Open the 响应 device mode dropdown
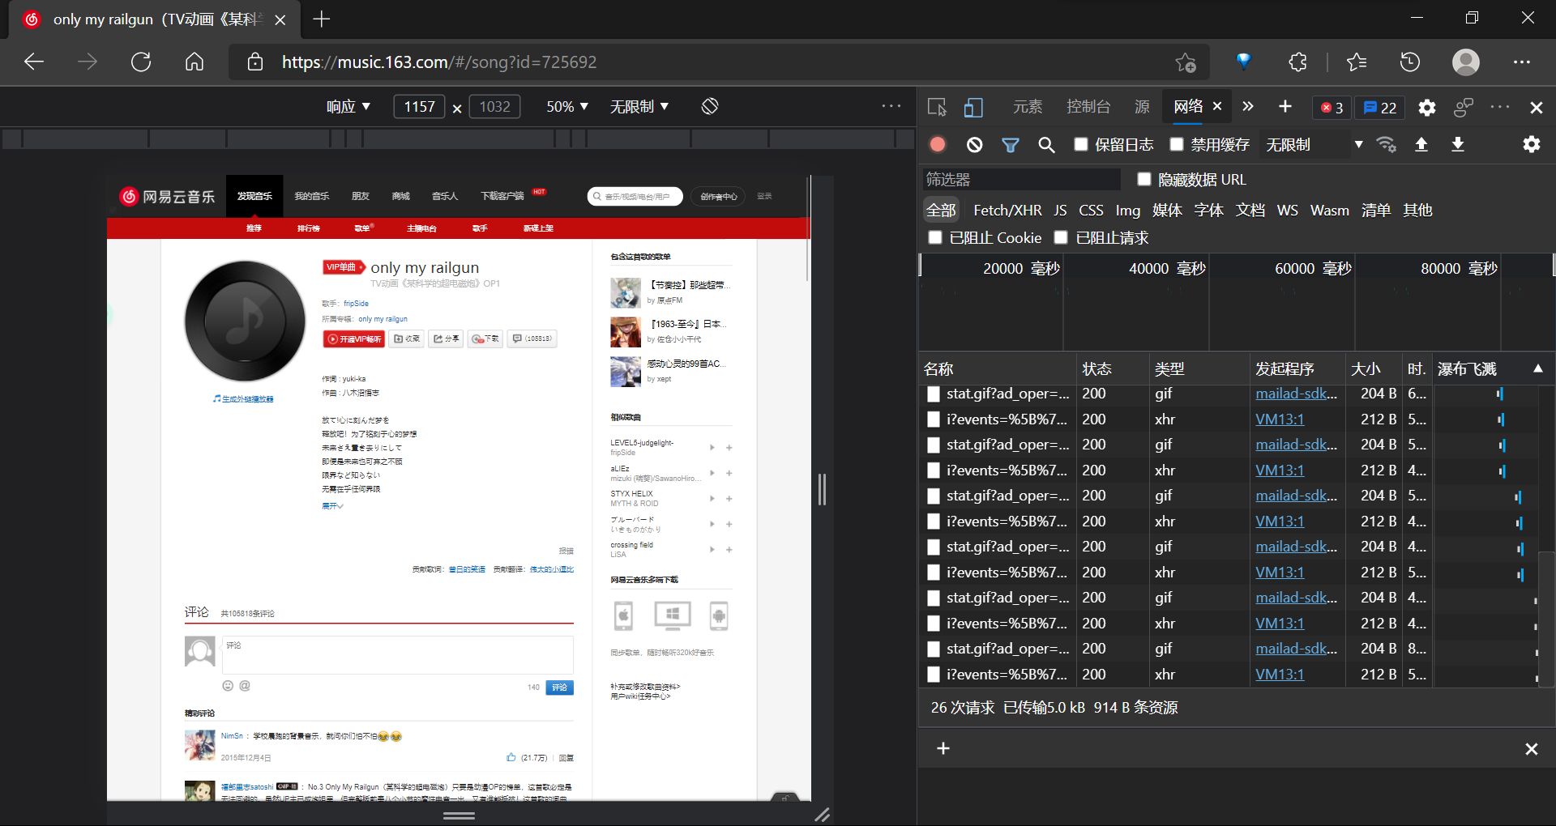Image resolution: width=1556 pixels, height=826 pixels. point(348,106)
